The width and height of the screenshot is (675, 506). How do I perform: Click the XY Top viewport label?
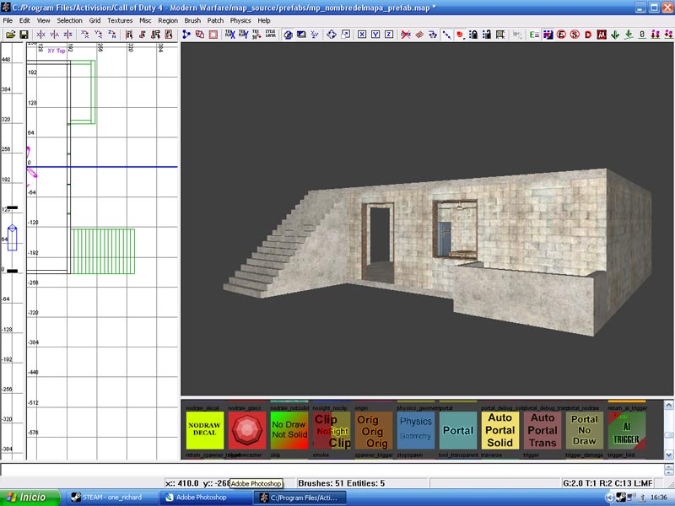point(57,51)
